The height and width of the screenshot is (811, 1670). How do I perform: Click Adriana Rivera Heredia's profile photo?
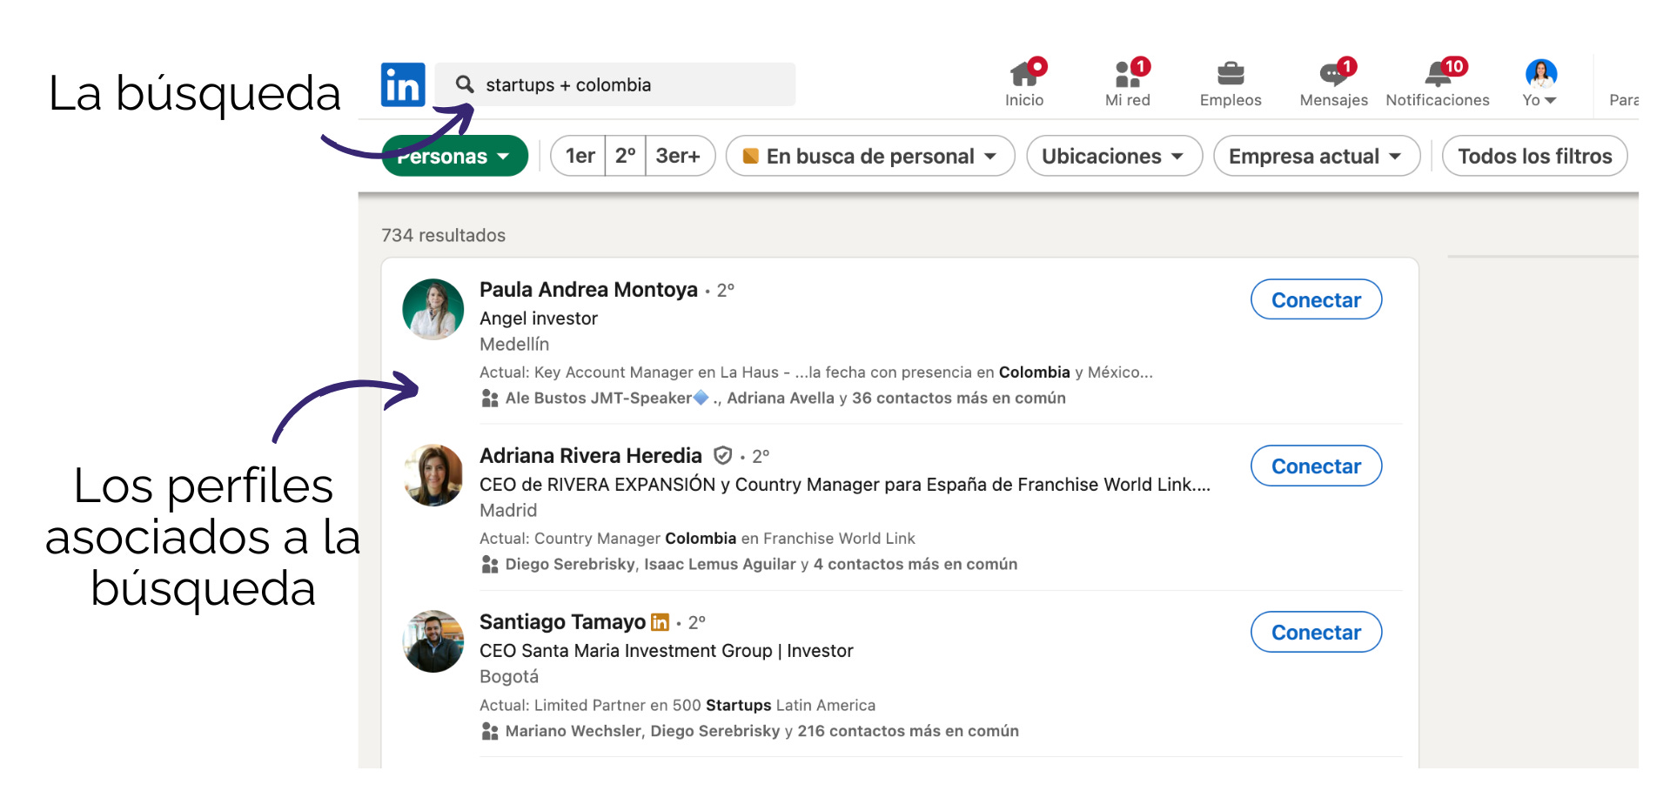[x=433, y=475]
